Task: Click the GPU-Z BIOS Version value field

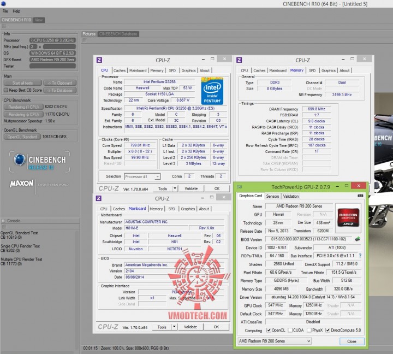Action: point(308,239)
